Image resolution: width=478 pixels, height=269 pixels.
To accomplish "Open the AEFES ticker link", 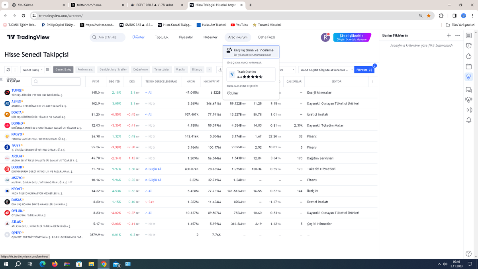I will pos(16,102).
